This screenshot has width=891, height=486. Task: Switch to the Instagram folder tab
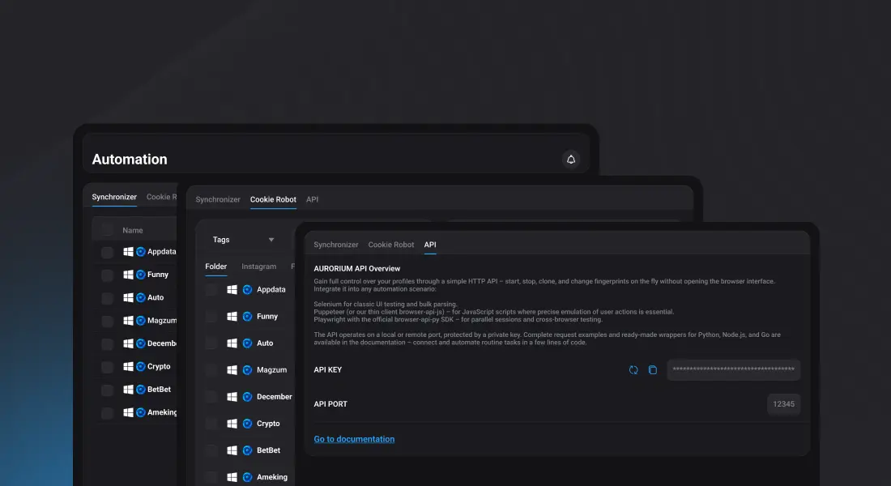coord(258,266)
